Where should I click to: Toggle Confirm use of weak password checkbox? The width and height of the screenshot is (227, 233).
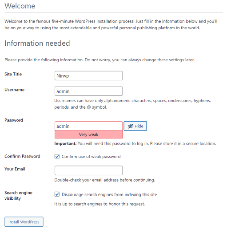(x=57, y=157)
